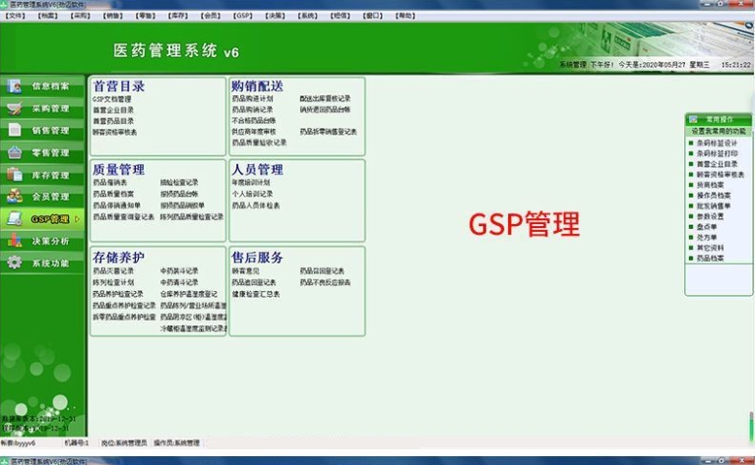The width and height of the screenshot is (755, 465).
Task: Open 条码标签打印 in 常用操作 panel
Action: [x=717, y=154]
